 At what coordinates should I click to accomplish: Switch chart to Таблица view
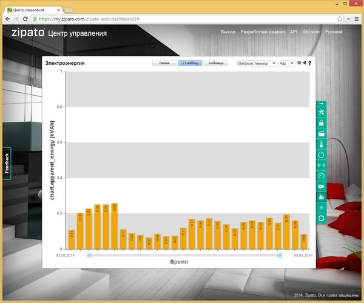(x=216, y=63)
